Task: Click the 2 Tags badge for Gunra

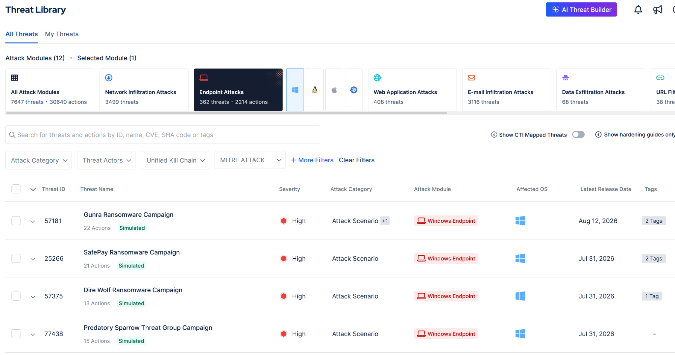Action: tap(654, 221)
